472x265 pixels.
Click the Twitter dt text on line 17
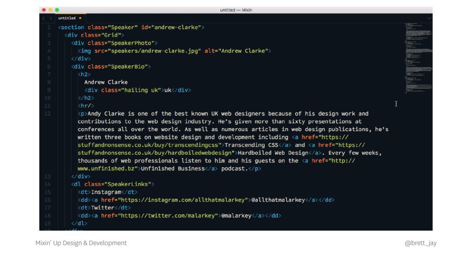click(103, 207)
